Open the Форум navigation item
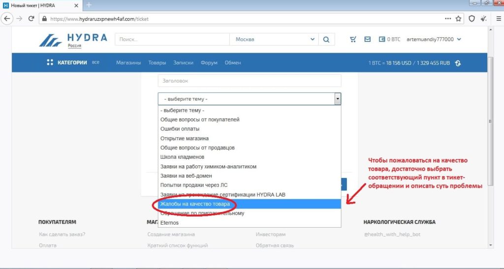This screenshot has width=504, height=269. [209, 63]
